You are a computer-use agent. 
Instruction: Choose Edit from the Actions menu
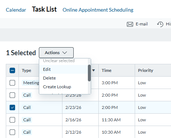(64, 69)
